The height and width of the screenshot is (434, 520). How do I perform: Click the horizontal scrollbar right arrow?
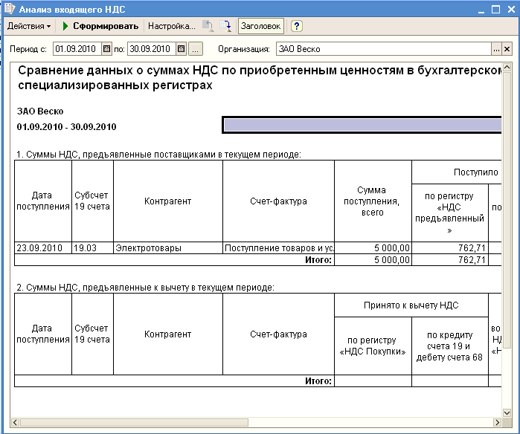[497, 422]
